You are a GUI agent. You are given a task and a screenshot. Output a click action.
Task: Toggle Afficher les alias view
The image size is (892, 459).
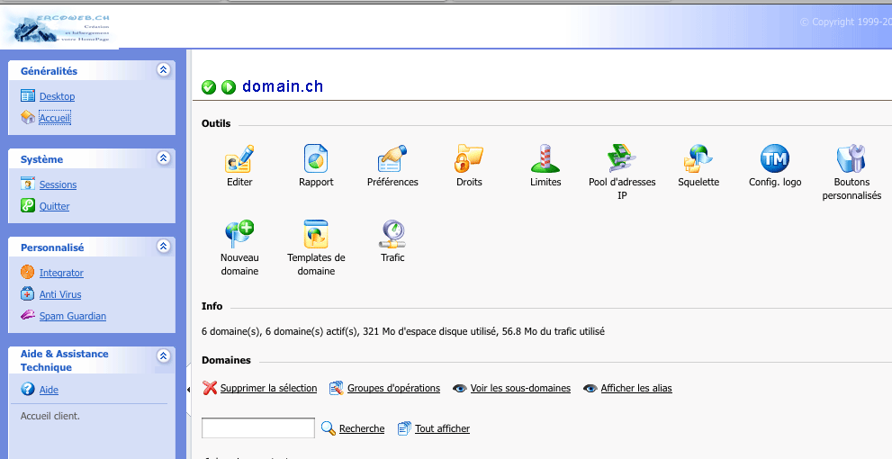635,389
